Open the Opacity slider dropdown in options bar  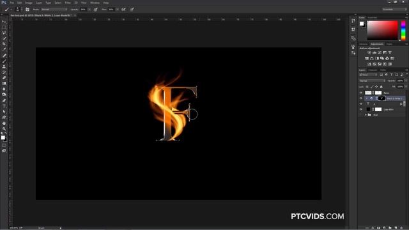(x=89, y=10)
